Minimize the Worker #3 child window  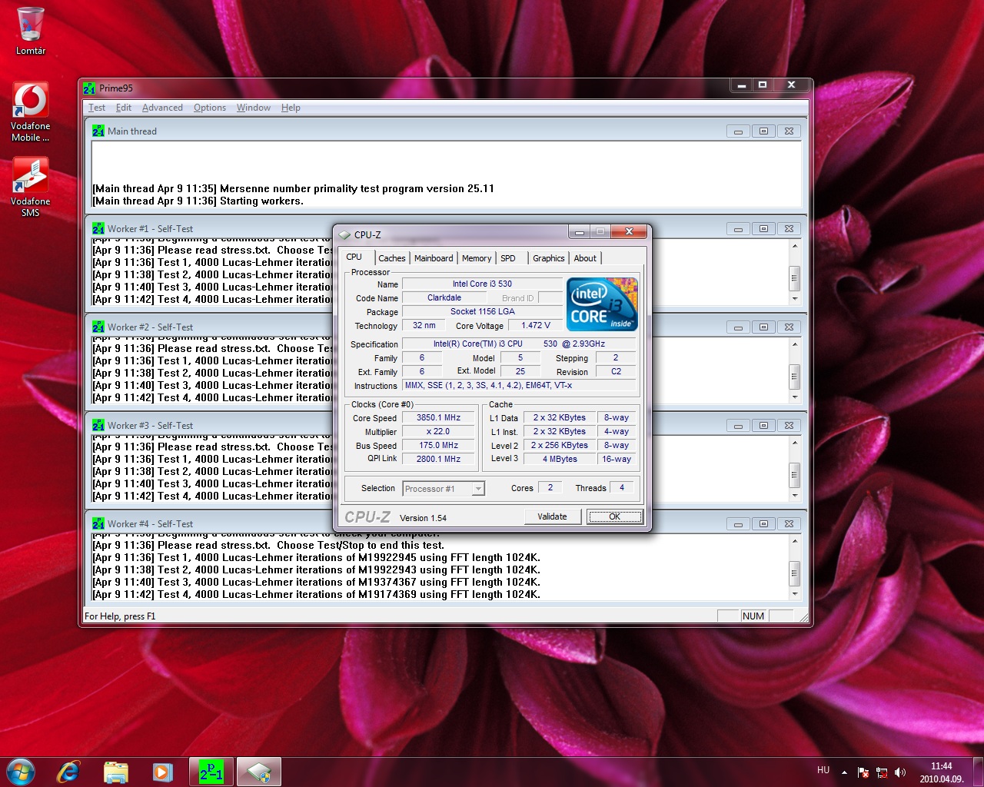[x=738, y=426]
